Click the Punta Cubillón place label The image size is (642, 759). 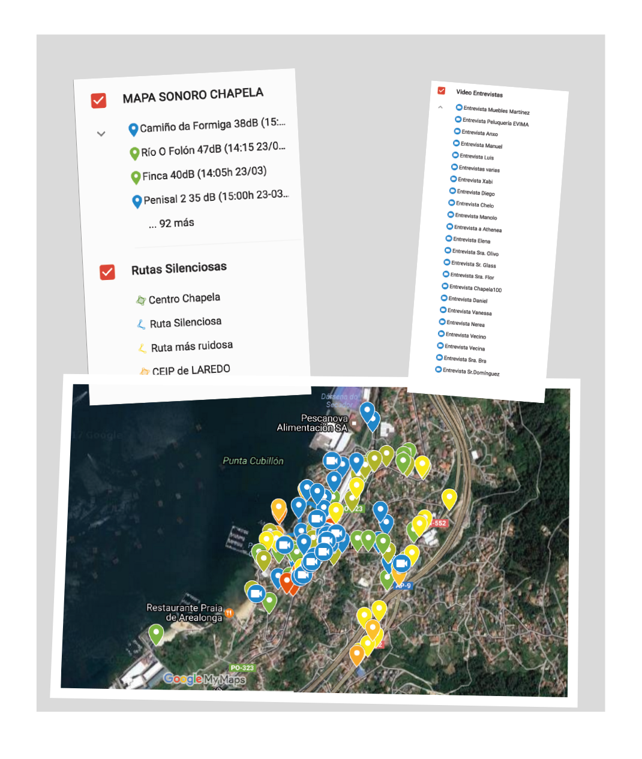(x=253, y=461)
